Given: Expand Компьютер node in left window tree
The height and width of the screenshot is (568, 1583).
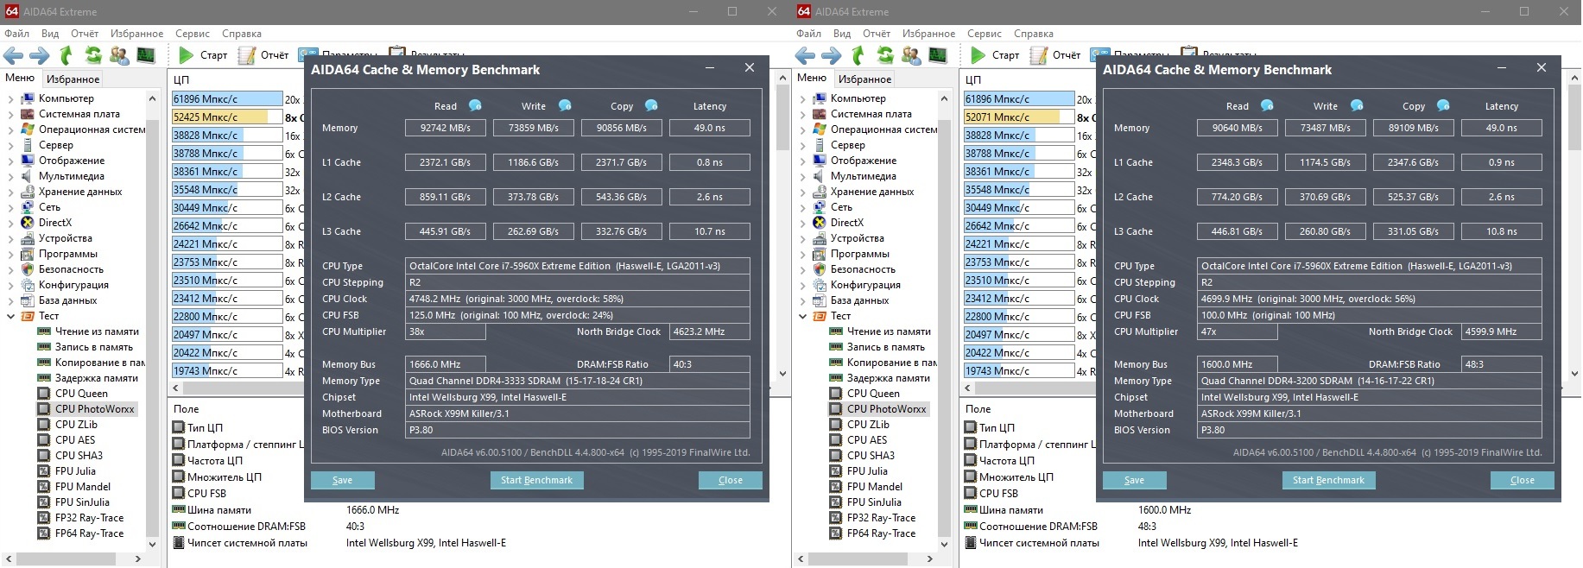Looking at the screenshot, I should 10,98.
